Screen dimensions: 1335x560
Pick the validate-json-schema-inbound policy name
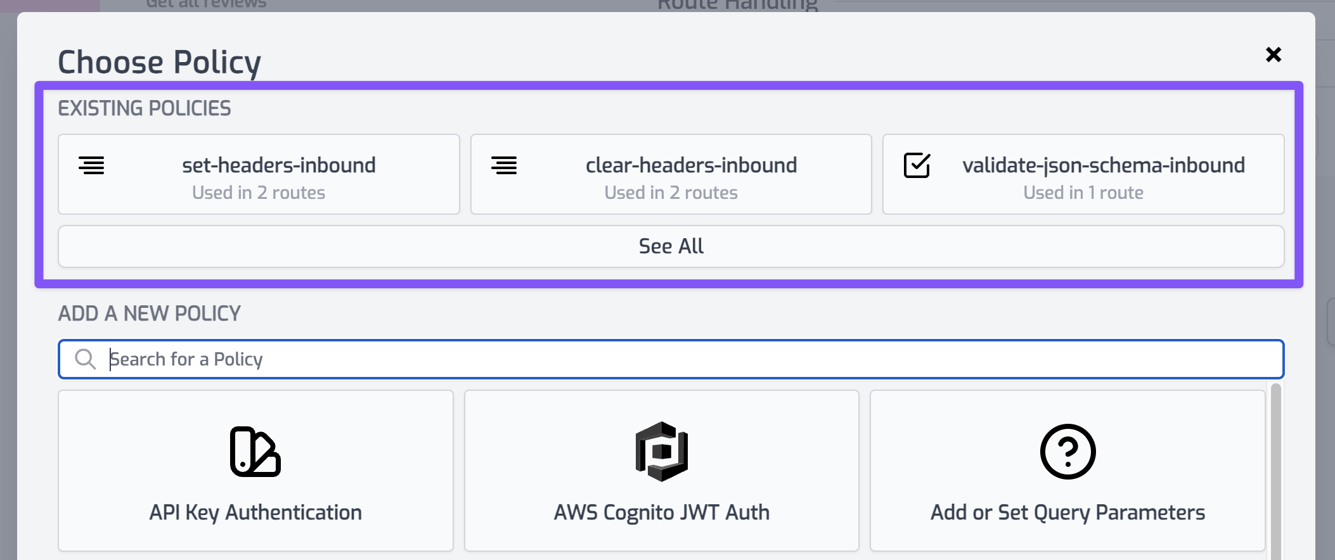(1104, 165)
